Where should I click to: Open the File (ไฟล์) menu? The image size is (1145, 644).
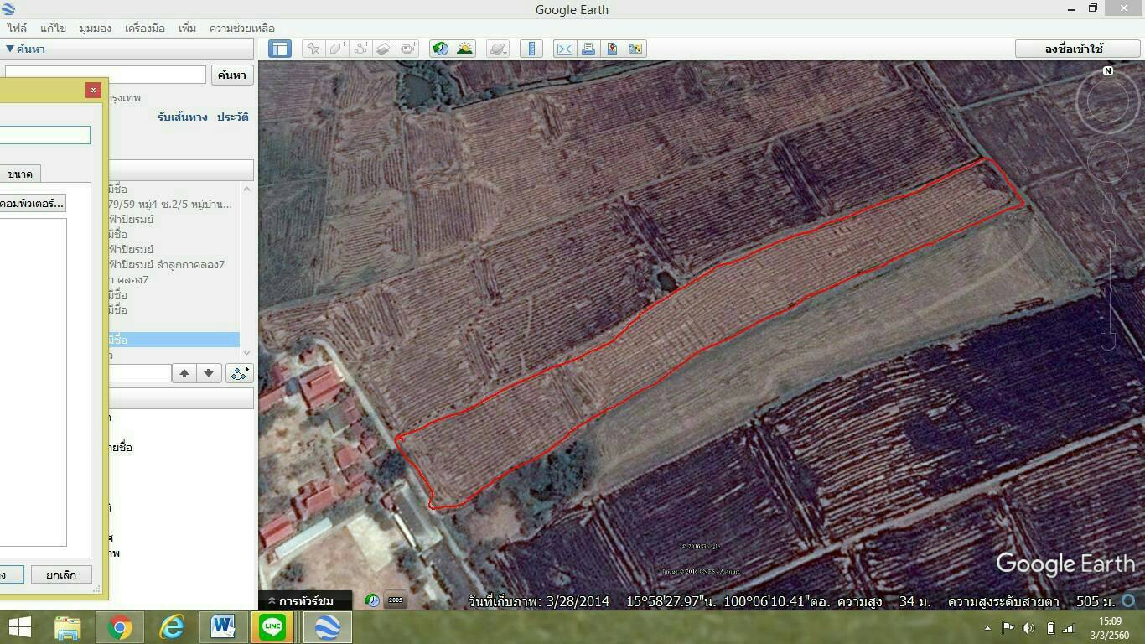pyautogui.click(x=17, y=28)
